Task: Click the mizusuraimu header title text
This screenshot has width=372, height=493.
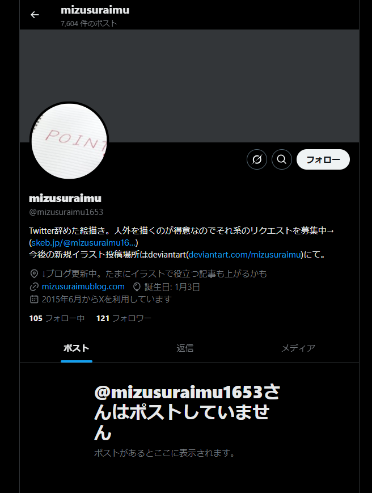Action: tap(95, 10)
